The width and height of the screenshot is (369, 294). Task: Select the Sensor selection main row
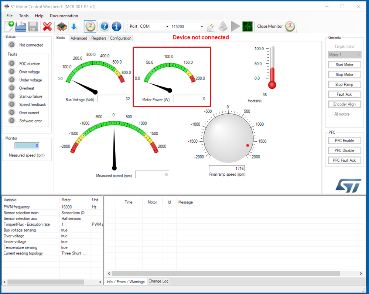click(52, 213)
